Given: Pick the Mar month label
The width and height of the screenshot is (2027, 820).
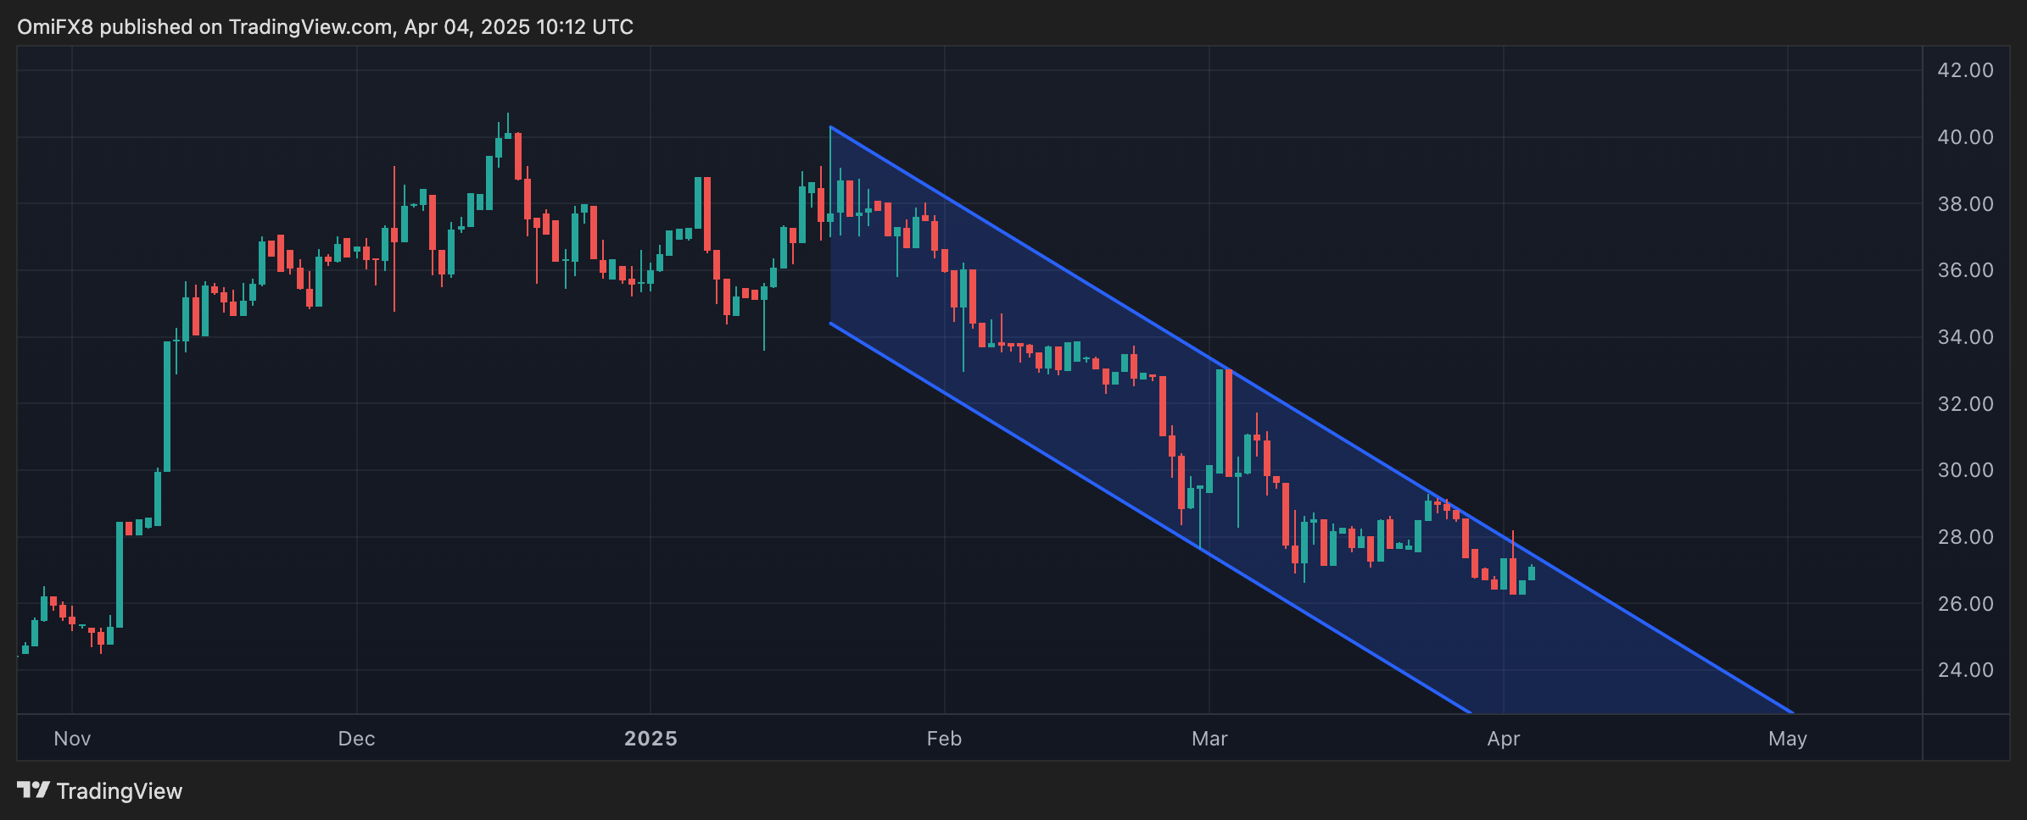Looking at the screenshot, I should point(1209,739).
